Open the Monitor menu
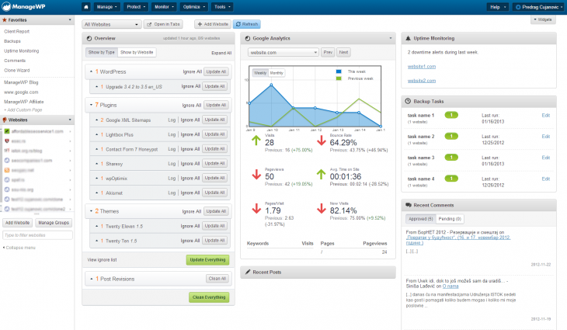This screenshot has height=330, width=567. pyautogui.click(x=164, y=7)
